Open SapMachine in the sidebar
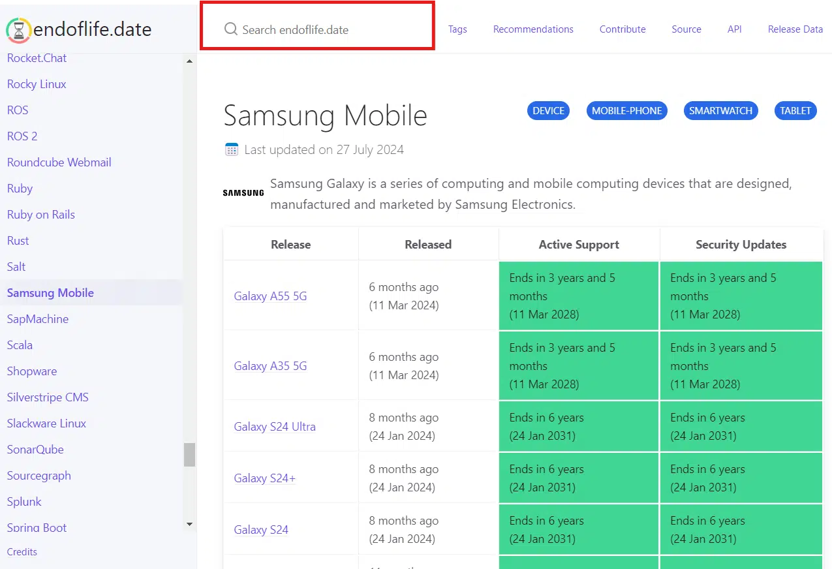The width and height of the screenshot is (832, 569). (38, 319)
